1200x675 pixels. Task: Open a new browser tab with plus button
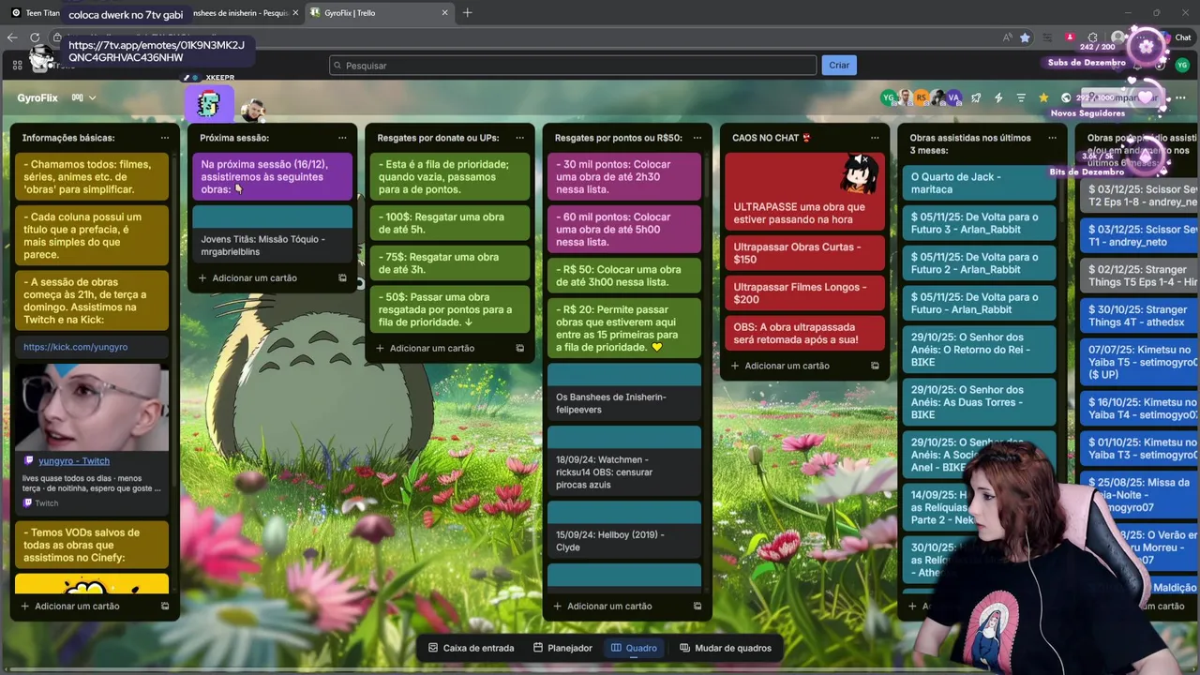467,13
